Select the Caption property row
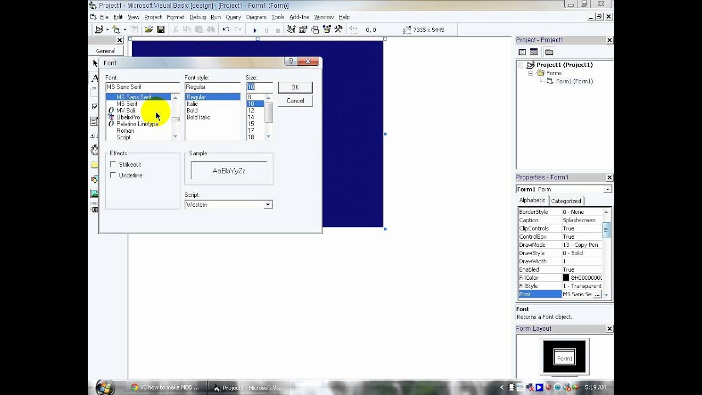 click(x=560, y=220)
